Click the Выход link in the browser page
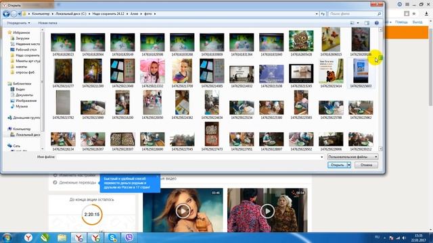Image resolution: width=433 pixels, height=243 pixels. [x=417, y=22]
